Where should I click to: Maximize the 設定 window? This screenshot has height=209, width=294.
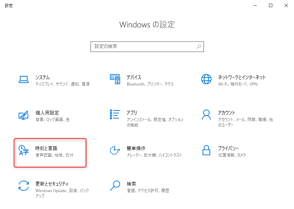(x=270, y=5)
